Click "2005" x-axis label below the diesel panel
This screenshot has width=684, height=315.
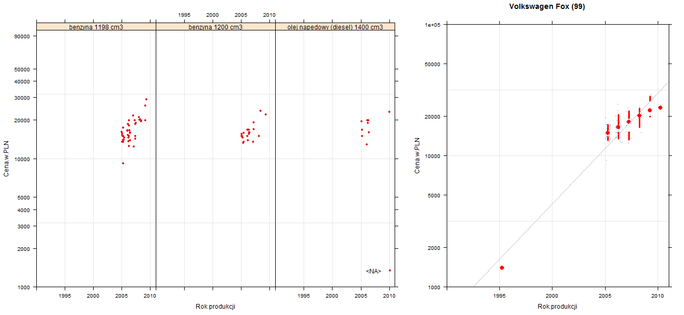[361, 296]
